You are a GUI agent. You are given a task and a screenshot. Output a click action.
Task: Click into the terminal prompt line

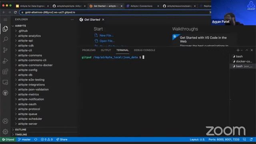[x=113, y=57]
